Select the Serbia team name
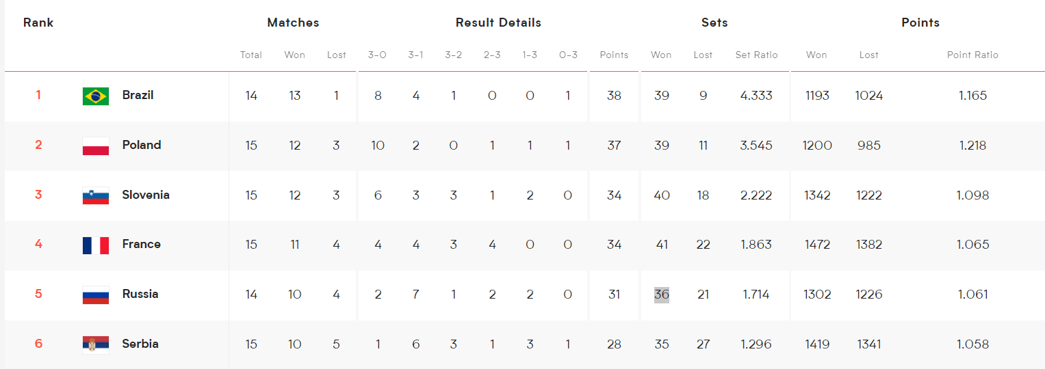Screen dimensions: 1045x369 [x=140, y=344]
